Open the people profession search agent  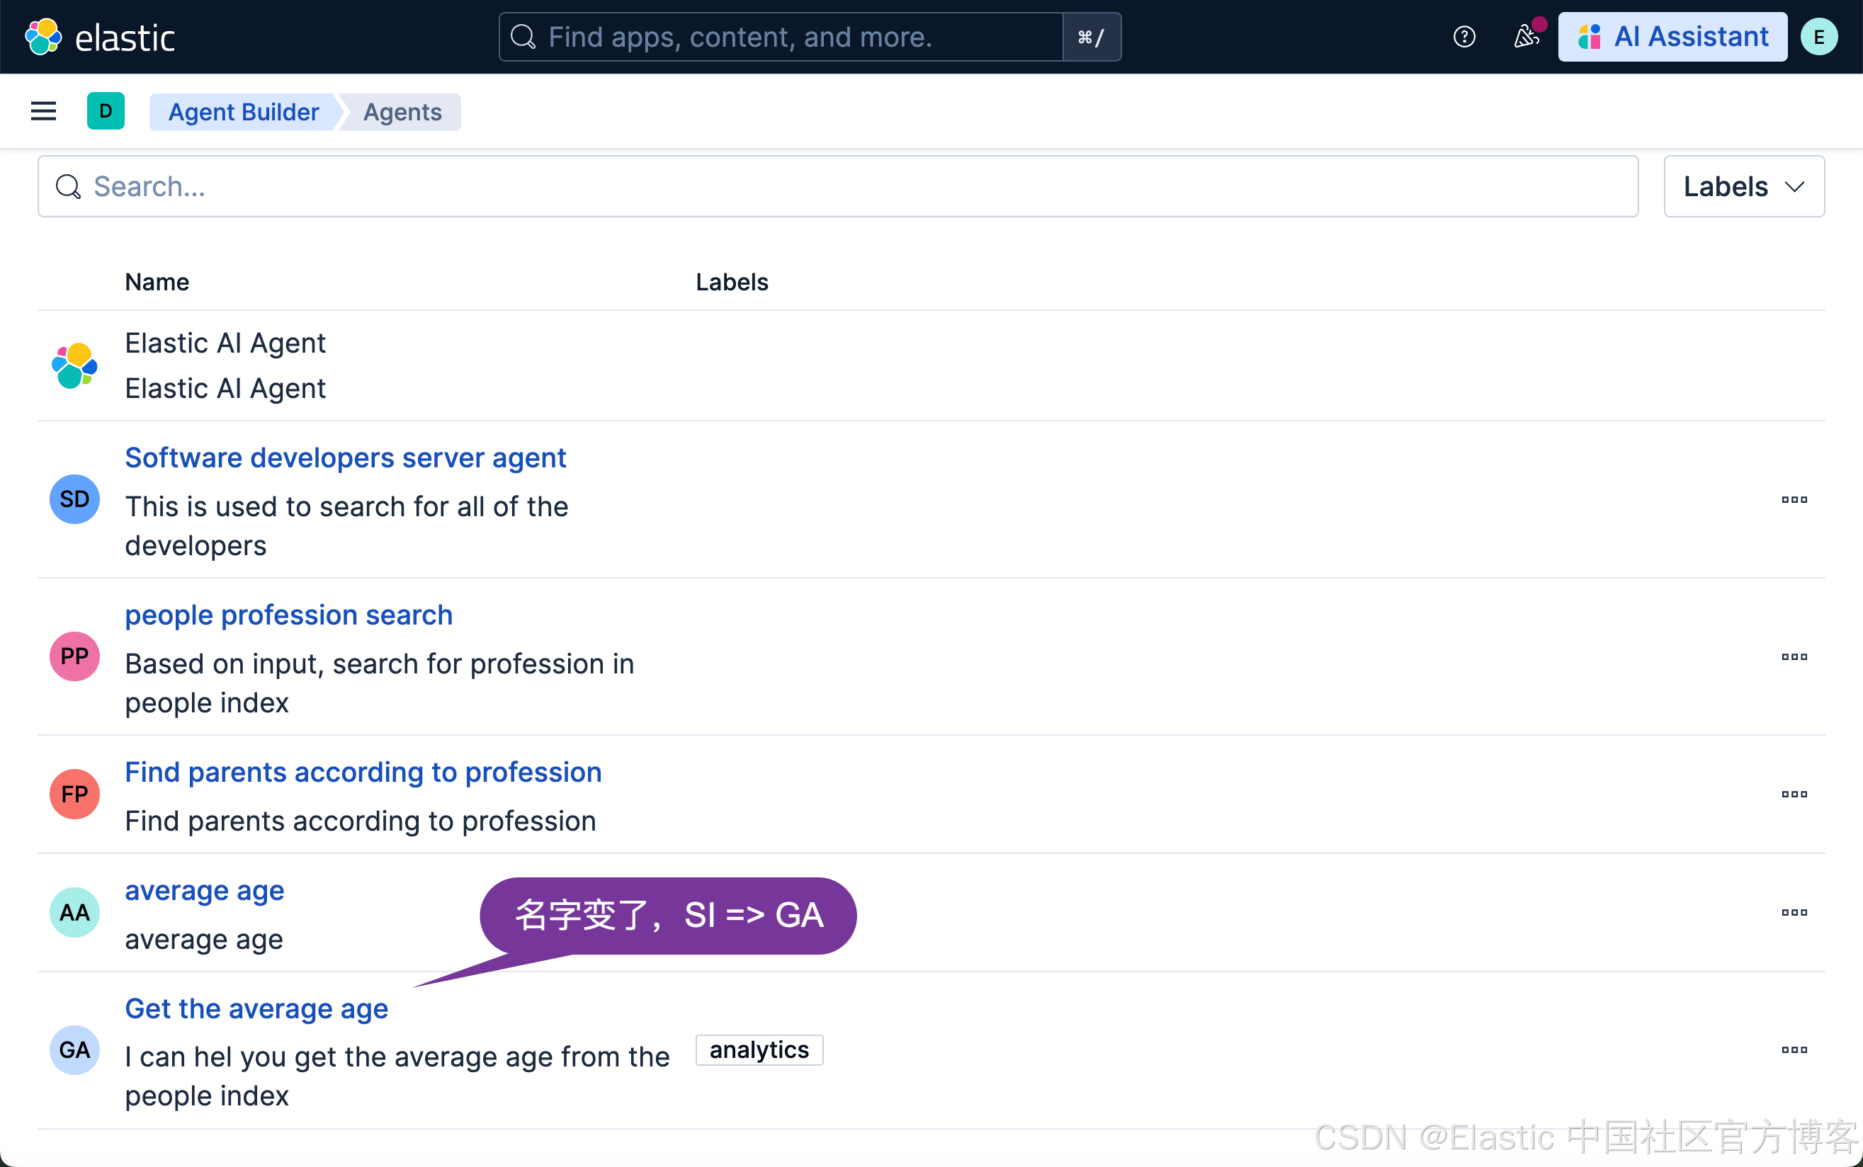click(289, 615)
